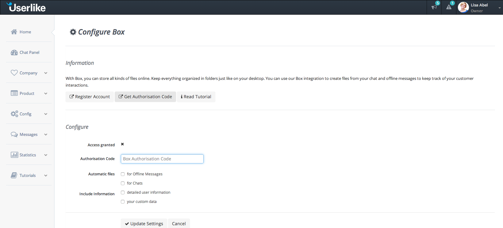Select Product in sidebar menu
503x228 pixels.
[x=27, y=93]
